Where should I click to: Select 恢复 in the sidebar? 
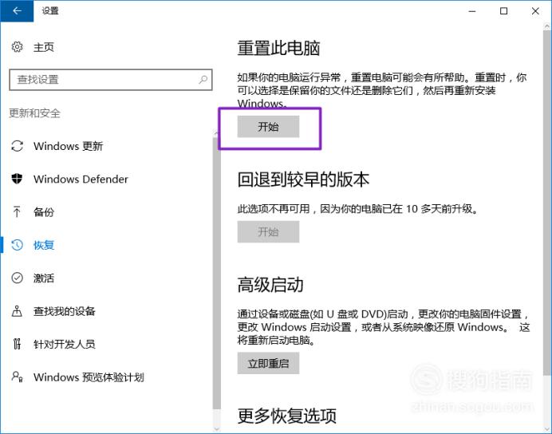click(x=44, y=245)
